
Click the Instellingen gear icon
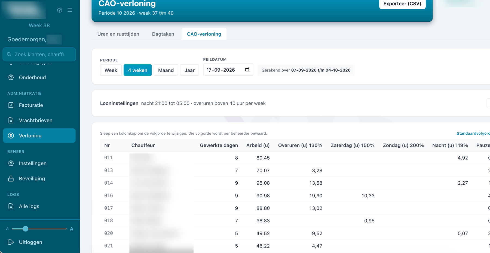(x=11, y=163)
